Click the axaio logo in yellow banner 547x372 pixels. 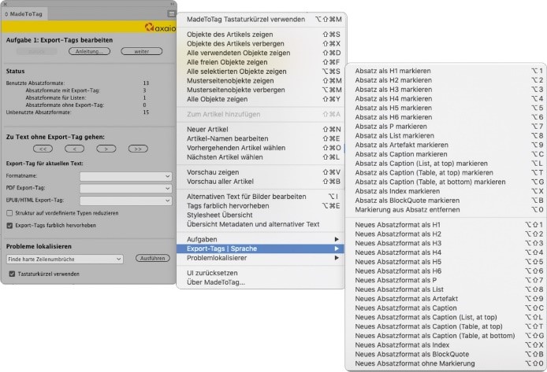tap(160, 28)
